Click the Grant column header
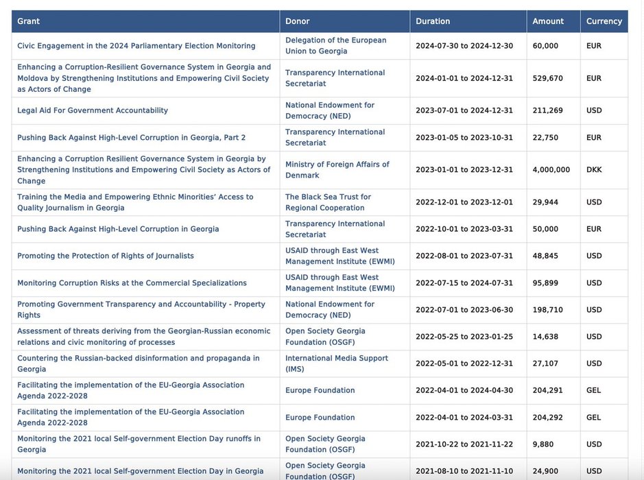The height and width of the screenshot is (480, 644). pyautogui.click(x=29, y=21)
